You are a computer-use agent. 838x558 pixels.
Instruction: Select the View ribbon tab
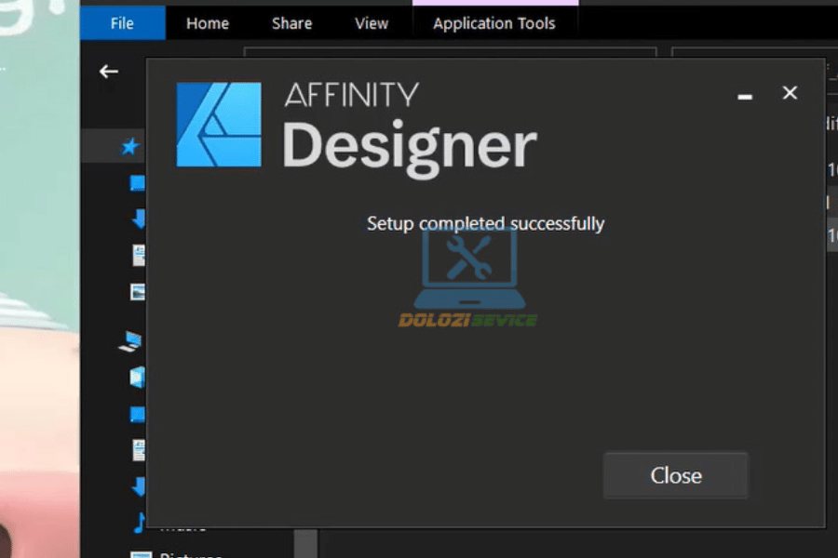[371, 23]
